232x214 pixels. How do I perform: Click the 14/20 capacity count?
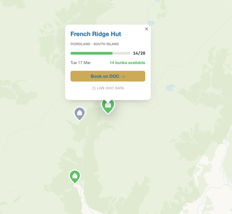pyautogui.click(x=139, y=53)
